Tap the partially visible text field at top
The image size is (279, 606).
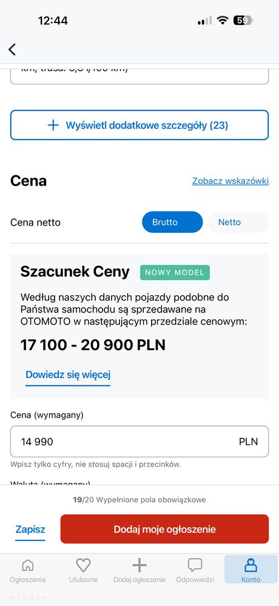pos(139,76)
